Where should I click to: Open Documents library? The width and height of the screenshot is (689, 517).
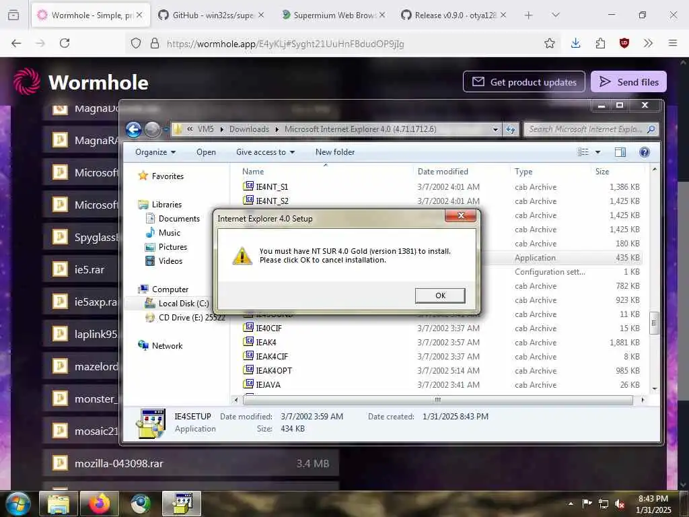coord(172,219)
